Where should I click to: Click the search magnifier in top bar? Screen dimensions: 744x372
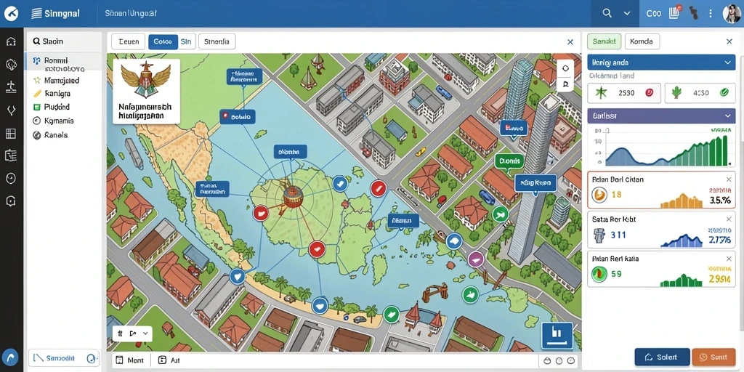click(607, 13)
